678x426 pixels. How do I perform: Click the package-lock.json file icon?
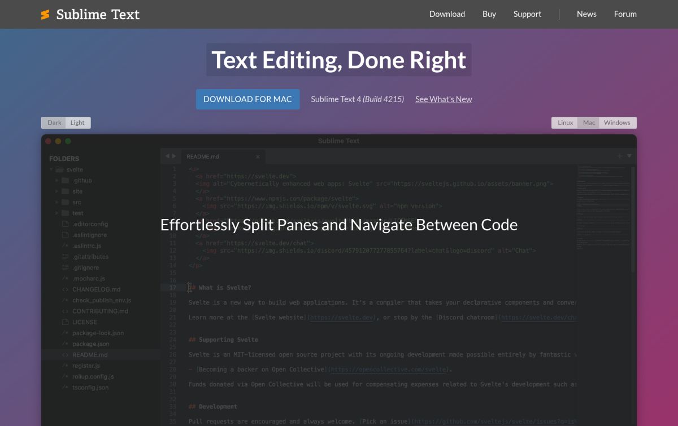tap(66, 333)
